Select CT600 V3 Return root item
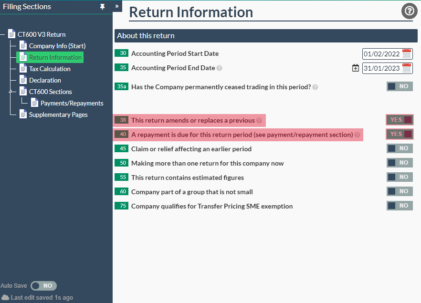Image resolution: width=421 pixels, height=303 pixels. point(42,35)
